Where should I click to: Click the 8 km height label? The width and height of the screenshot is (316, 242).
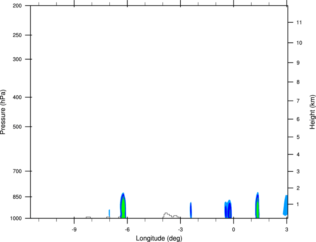(298, 82)
